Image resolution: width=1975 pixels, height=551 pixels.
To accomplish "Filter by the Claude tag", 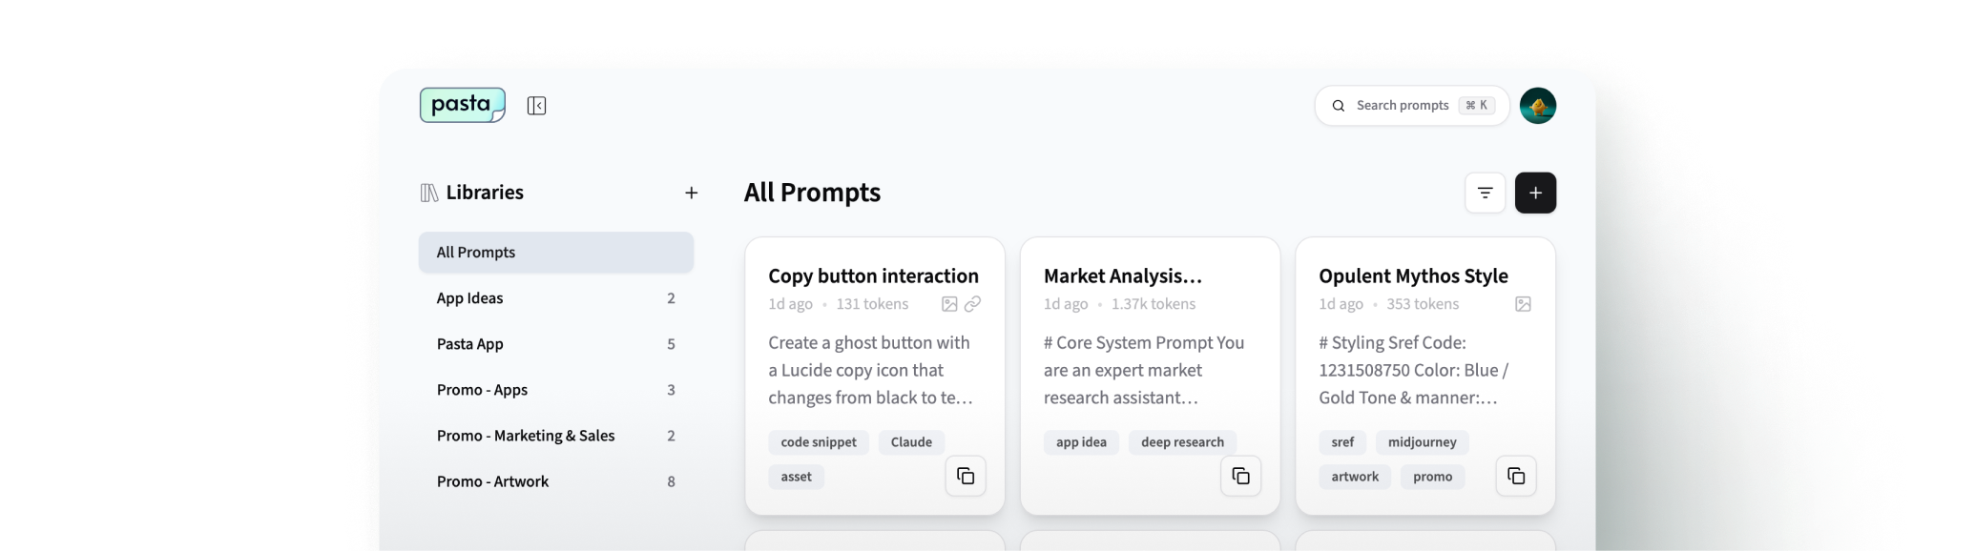I will pos(910,441).
